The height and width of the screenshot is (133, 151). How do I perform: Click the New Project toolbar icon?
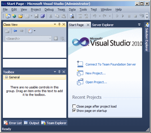point(8,16)
